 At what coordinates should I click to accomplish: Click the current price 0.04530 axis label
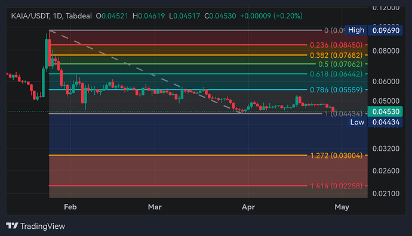pos(386,111)
